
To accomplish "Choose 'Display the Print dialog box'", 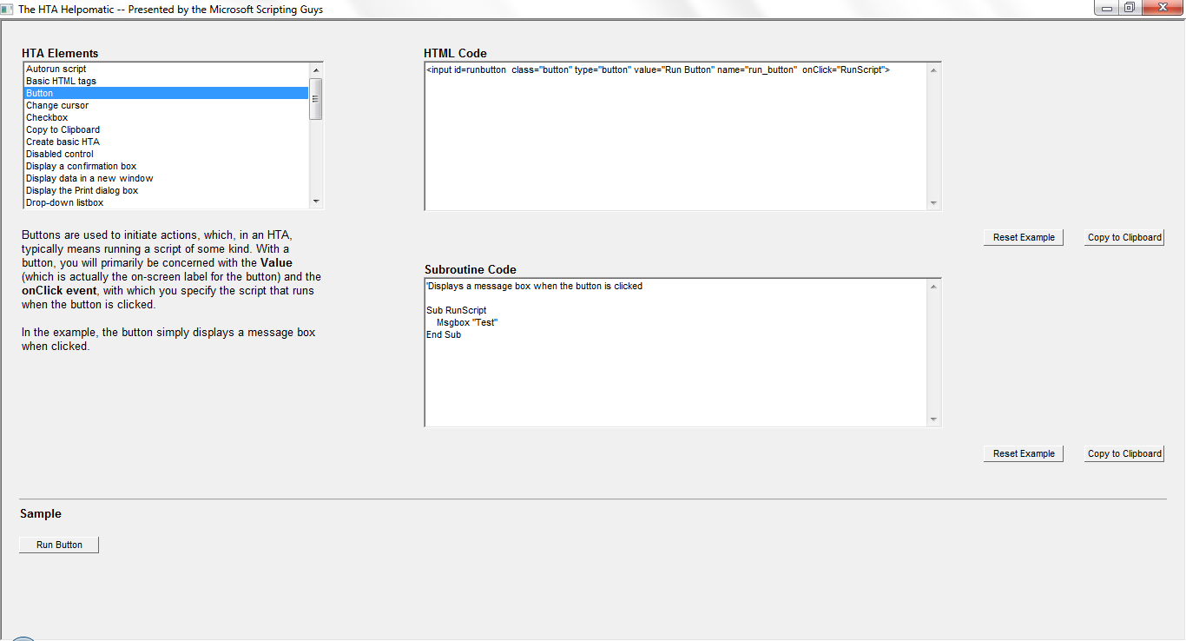I will 167,190.
